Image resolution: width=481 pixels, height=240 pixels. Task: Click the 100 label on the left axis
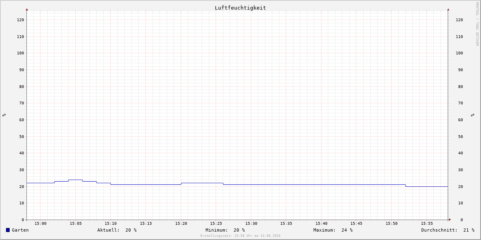coord(20,53)
